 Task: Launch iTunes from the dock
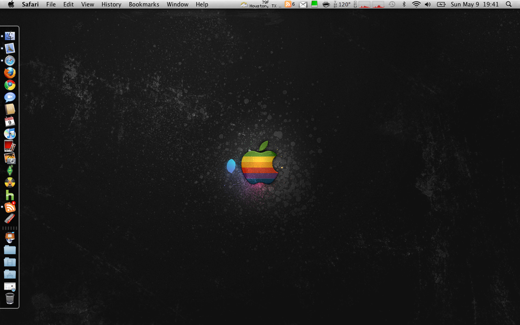click(x=10, y=134)
